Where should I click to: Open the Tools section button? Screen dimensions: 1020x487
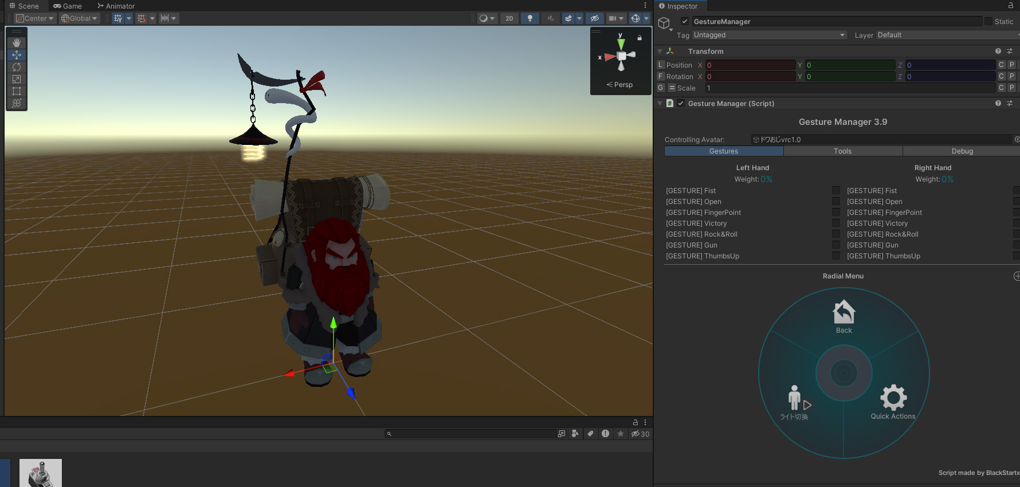(842, 151)
